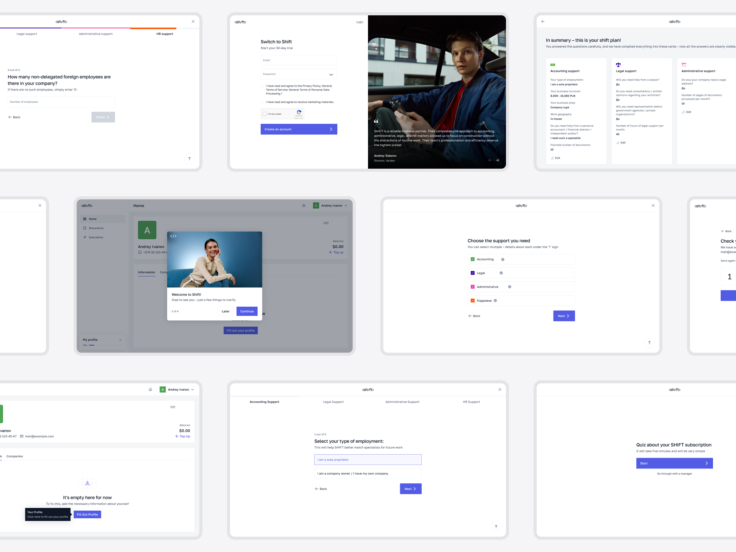
Task: Toggle password visibility on the signup form
Action: pyautogui.click(x=331, y=74)
